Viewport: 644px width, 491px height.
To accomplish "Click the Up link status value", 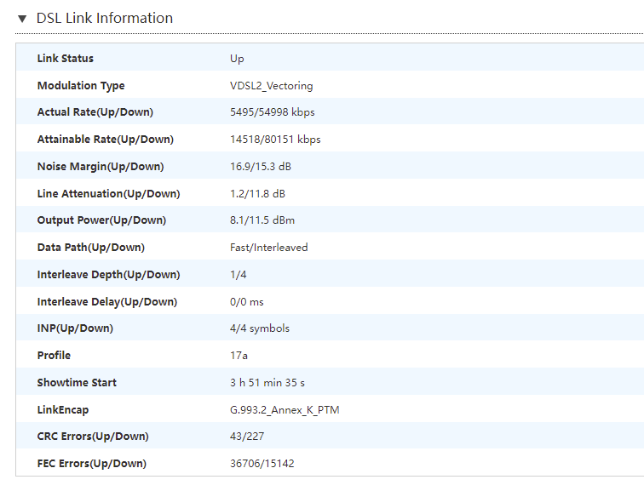I will pos(237,59).
